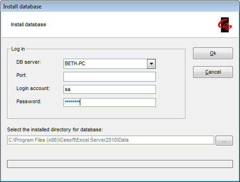Viewport: 240px width, 182px height.
Task: Focus the empty Port input field
Action: click(109, 76)
